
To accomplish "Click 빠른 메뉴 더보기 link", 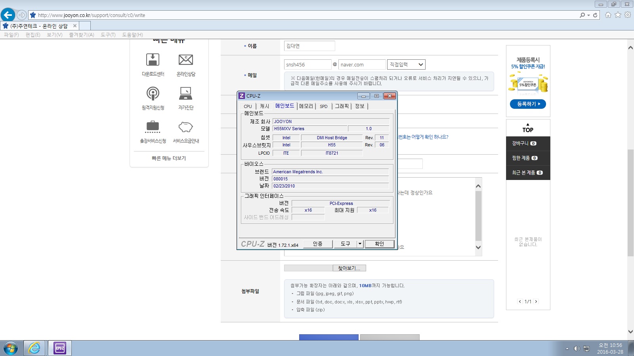I will (x=169, y=158).
